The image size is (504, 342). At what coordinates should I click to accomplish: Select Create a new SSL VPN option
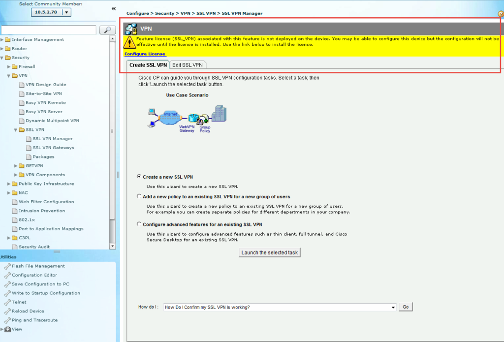139,177
